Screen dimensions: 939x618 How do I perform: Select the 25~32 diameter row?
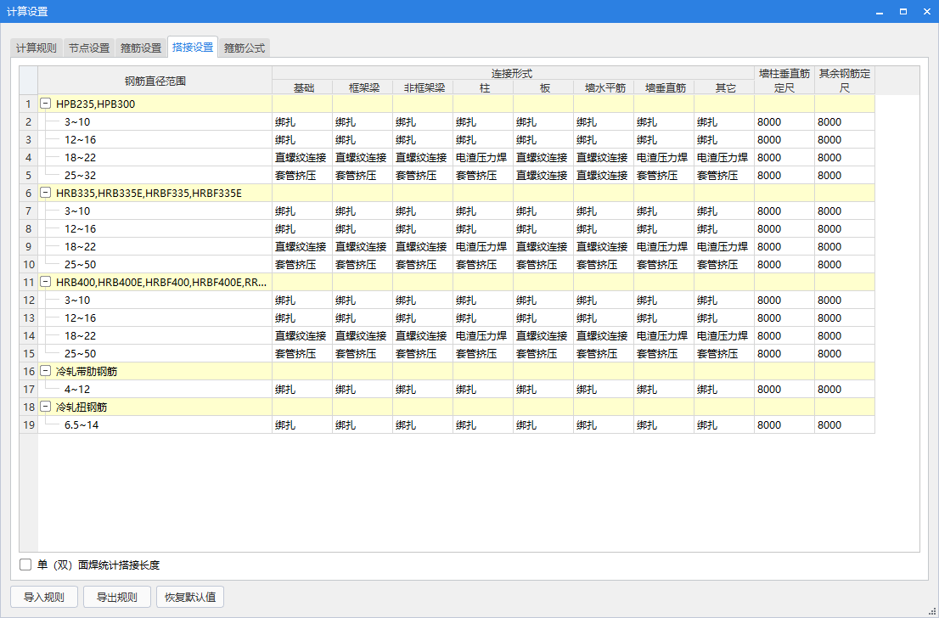coord(155,176)
